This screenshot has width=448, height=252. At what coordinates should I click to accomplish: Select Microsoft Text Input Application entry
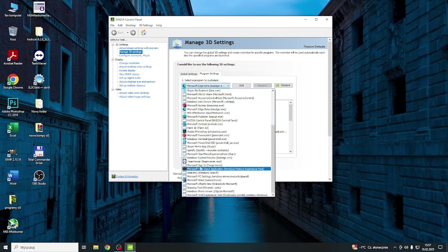pyautogui.click(x=226, y=169)
